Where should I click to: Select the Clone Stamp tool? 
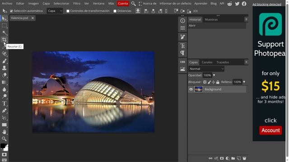point(4,68)
